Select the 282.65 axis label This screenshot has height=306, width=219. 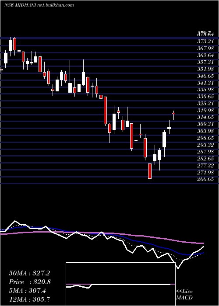pyautogui.click(x=205, y=159)
